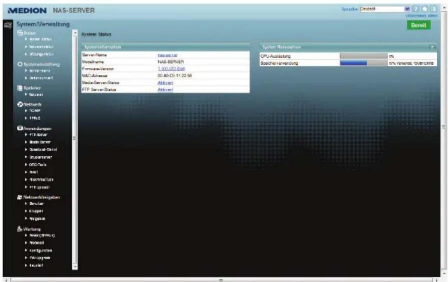Open Volumen under Speicher
Image resolution: width=448 pixels, height=282 pixels.
coord(36,95)
